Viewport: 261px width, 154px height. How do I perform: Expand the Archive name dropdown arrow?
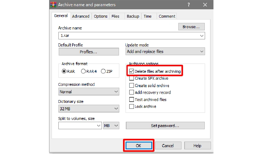(202, 36)
